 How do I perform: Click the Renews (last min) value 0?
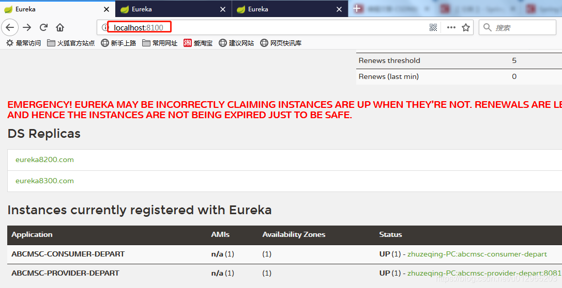click(x=514, y=76)
